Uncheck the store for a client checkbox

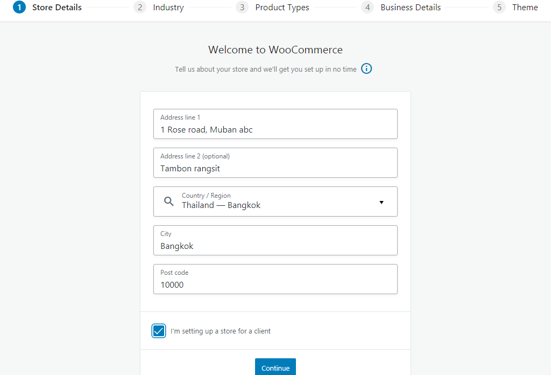pyautogui.click(x=159, y=331)
